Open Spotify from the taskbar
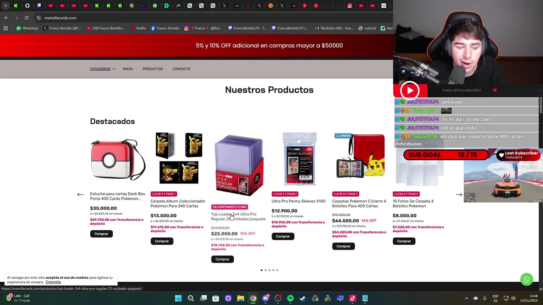The width and height of the screenshot is (543, 305). coord(290,298)
